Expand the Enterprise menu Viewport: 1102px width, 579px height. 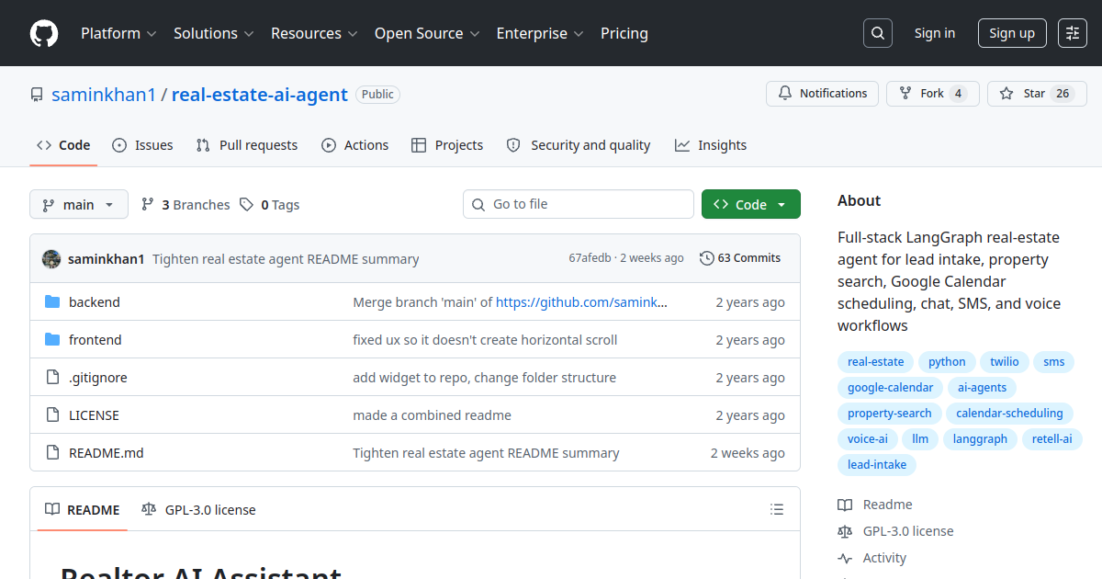tap(540, 33)
